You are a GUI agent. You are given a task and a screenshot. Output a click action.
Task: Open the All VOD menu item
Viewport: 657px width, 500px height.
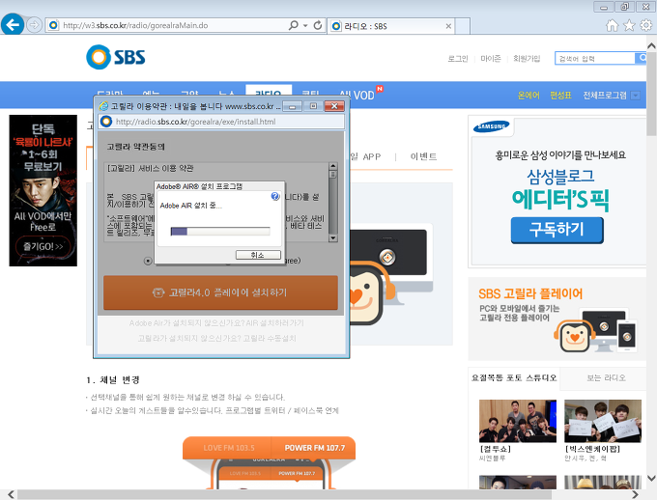(x=357, y=95)
